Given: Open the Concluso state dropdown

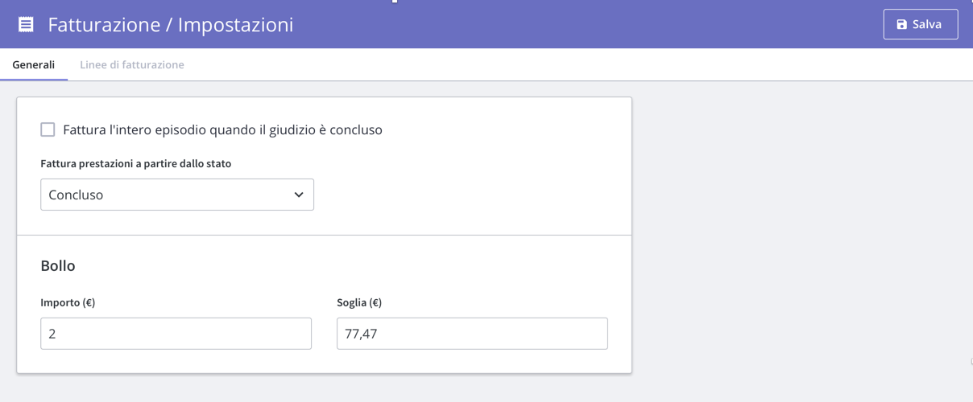Looking at the screenshot, I should click(x=177, y=195).
